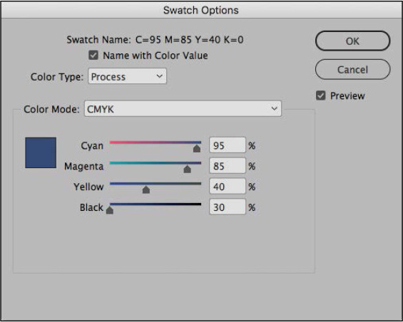Click the Color Mode chevron arrow

coord(274,108)
